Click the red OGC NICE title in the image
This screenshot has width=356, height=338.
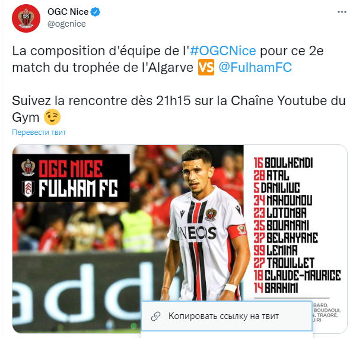(71, 169)
